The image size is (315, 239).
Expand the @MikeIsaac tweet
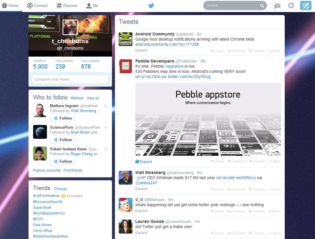141,211
